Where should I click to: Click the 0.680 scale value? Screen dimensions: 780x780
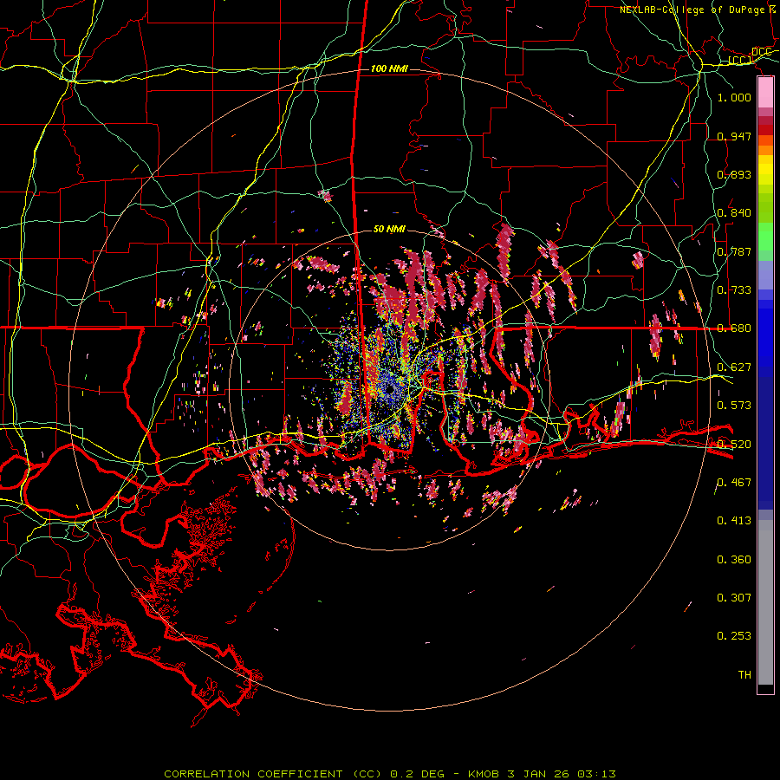click(734, 328)
